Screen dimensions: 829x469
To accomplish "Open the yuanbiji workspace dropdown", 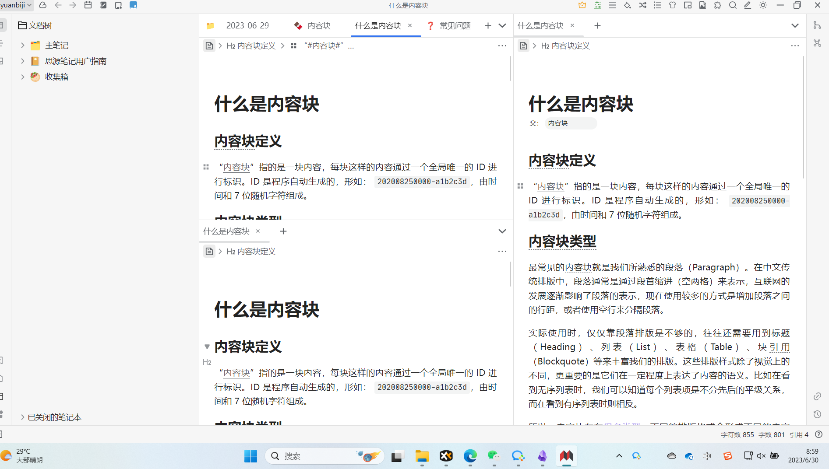I will pos(16,5).
